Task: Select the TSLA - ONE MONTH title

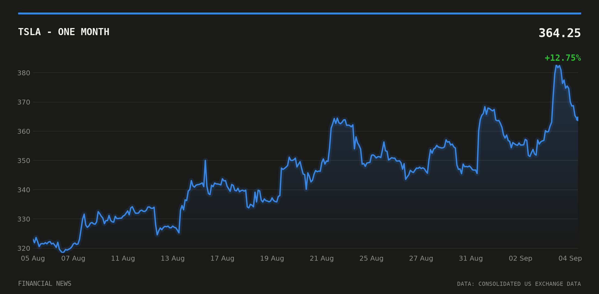Action: pyautogui.click(x=64, y=32)
